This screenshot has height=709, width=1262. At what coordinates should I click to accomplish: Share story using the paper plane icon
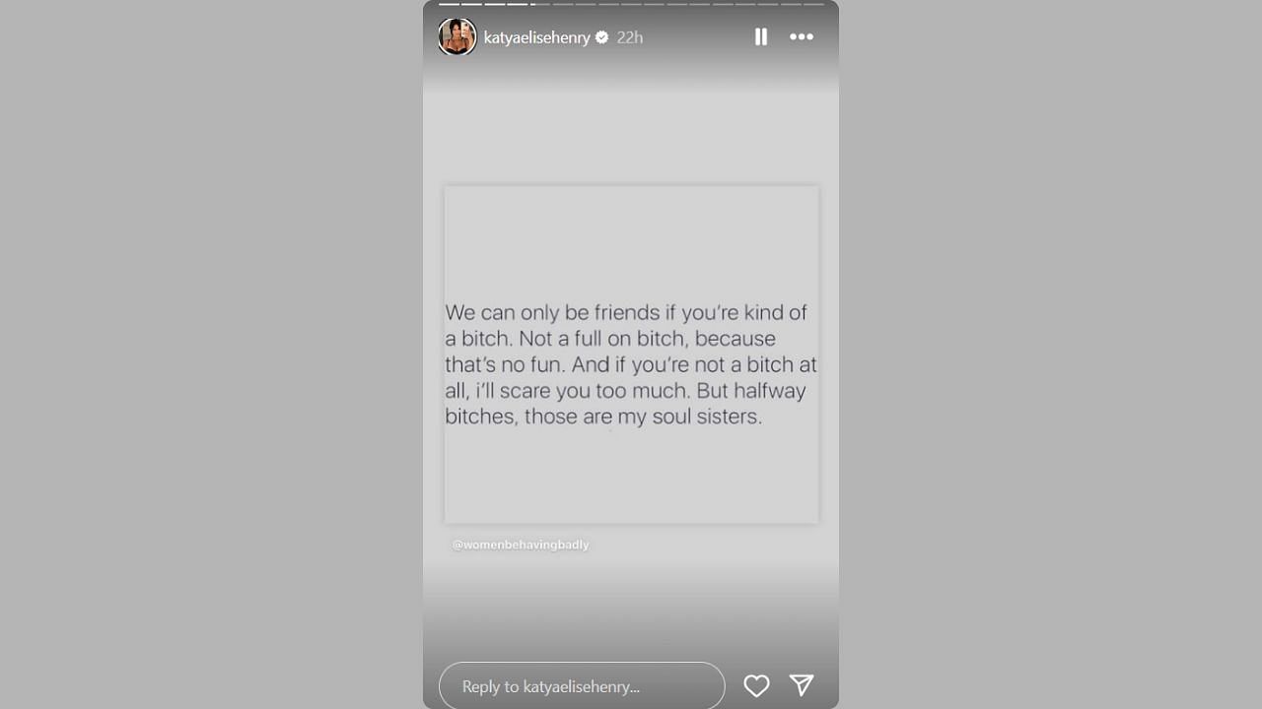[x=802, y=685]
